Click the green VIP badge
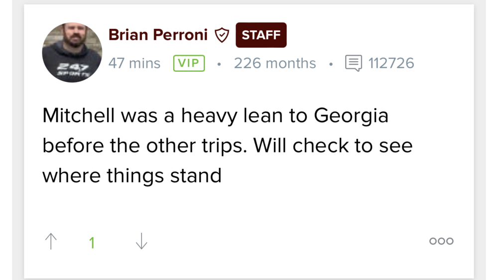The height and width of the screenshot is (280, 498). coord(189,63)
